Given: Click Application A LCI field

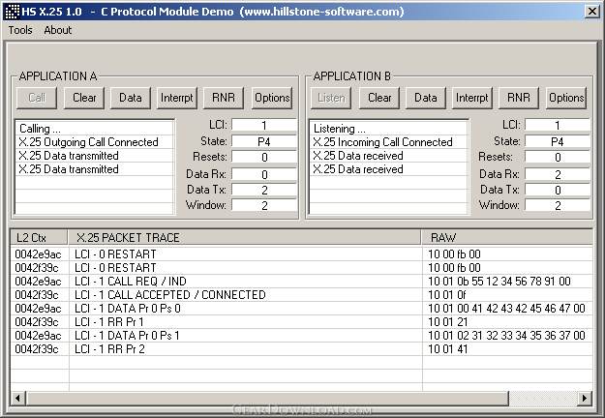Looking at the screenshot, I should point(264,126).
